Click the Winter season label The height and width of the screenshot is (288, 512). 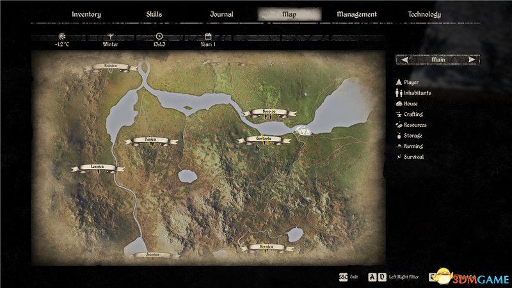coord(110,44)
